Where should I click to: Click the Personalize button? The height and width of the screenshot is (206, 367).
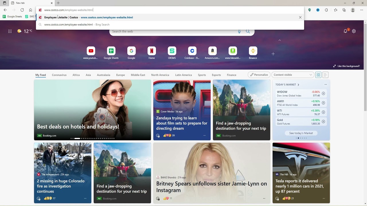point(259,75)
